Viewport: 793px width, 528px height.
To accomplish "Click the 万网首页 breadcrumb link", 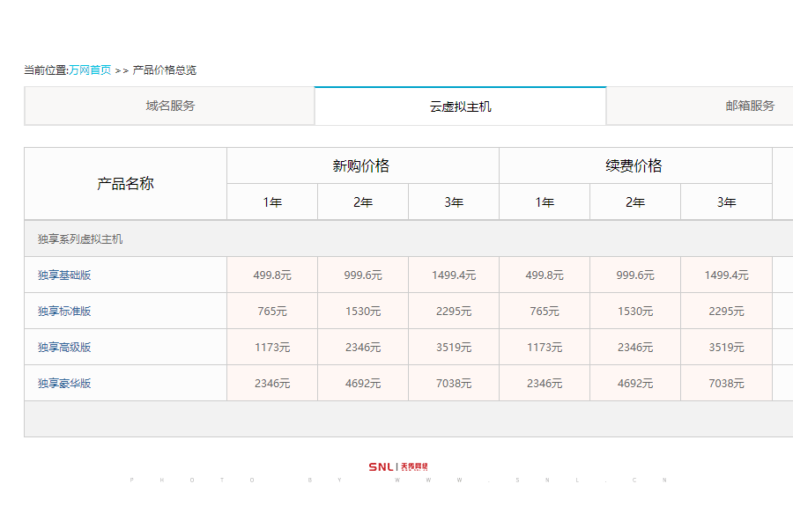I will (90, 70).
